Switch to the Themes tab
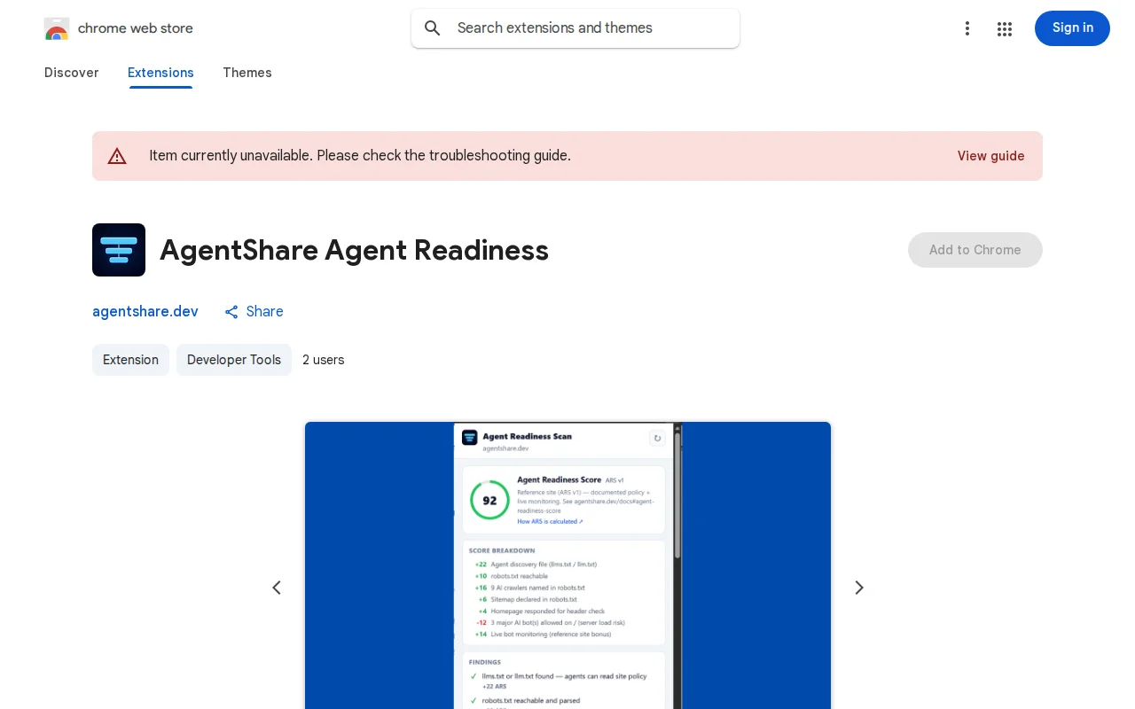Image resolution: width=1135 pixels, height=709 pixels. point(247,73)
